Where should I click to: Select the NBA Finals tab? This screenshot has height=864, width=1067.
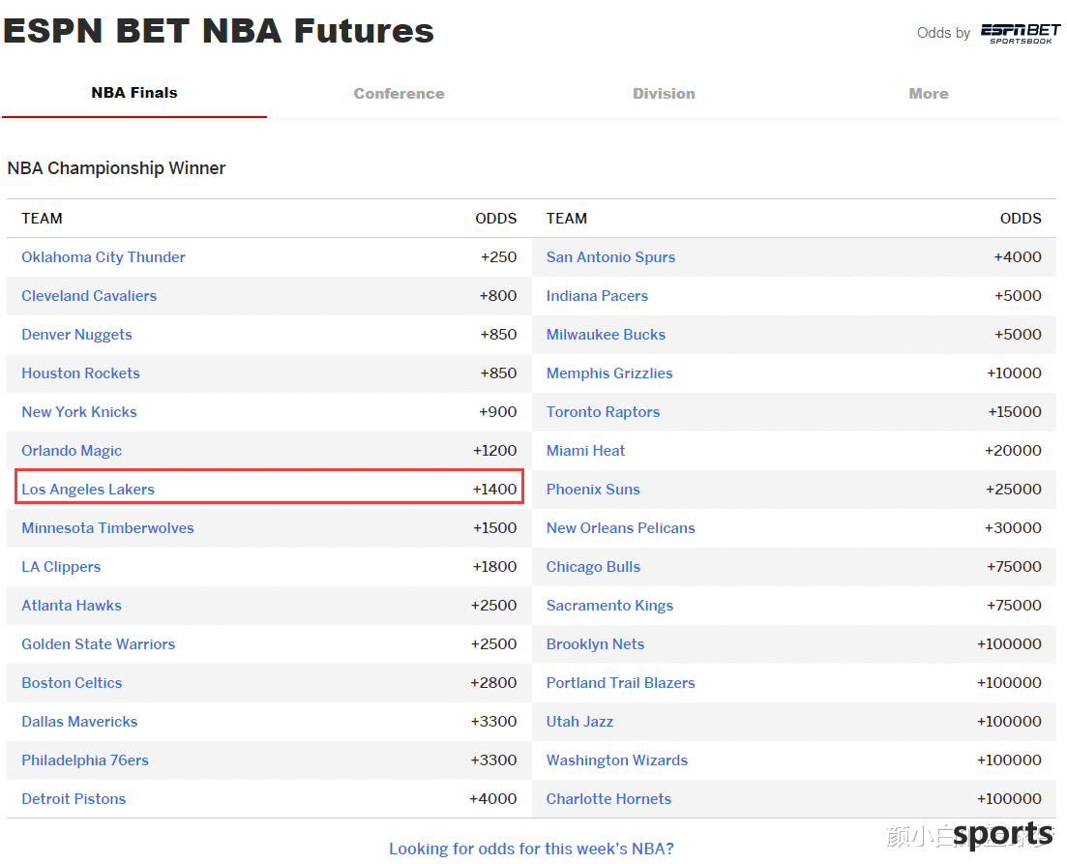click(134, 93)
